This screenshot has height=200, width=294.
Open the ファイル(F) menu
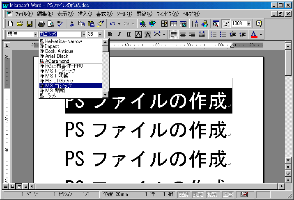(24, 14)
